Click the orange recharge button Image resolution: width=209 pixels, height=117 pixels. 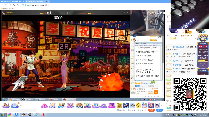tap(152, 110)
